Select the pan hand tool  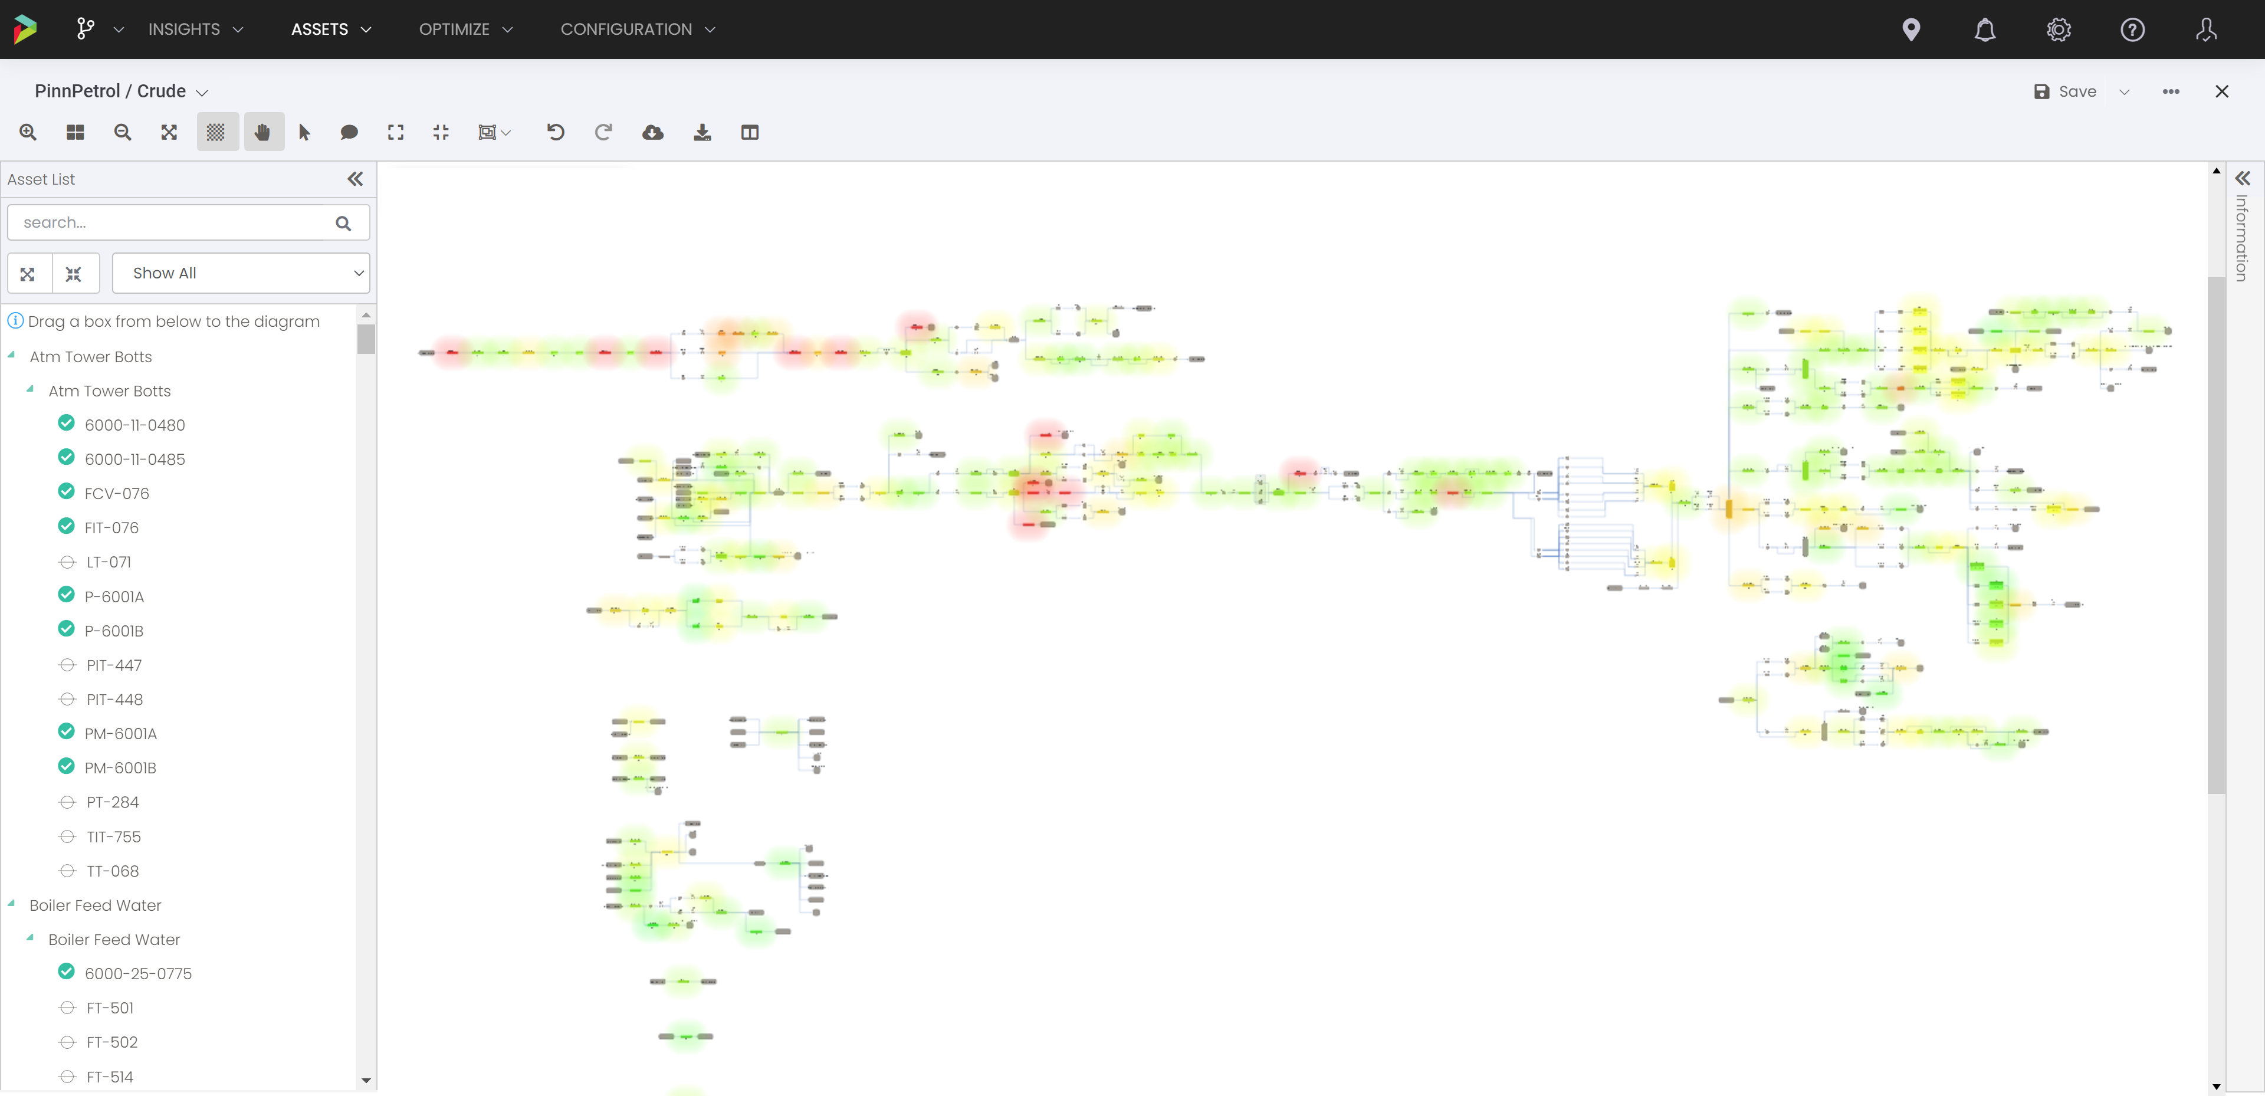coord(263,132)
